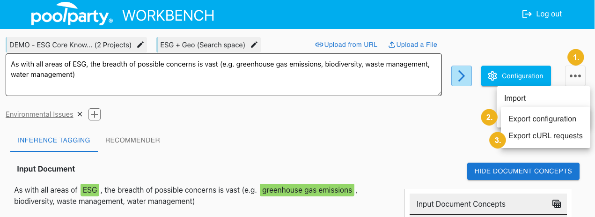Open the three-dots more options menu
595x217 pixels.
coord(575,76)
